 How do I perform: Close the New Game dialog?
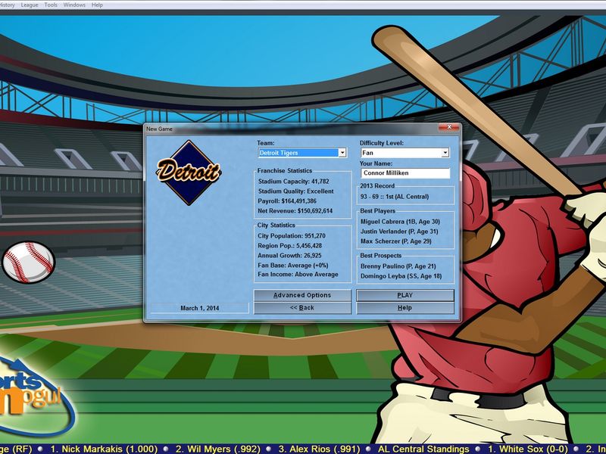449,127
